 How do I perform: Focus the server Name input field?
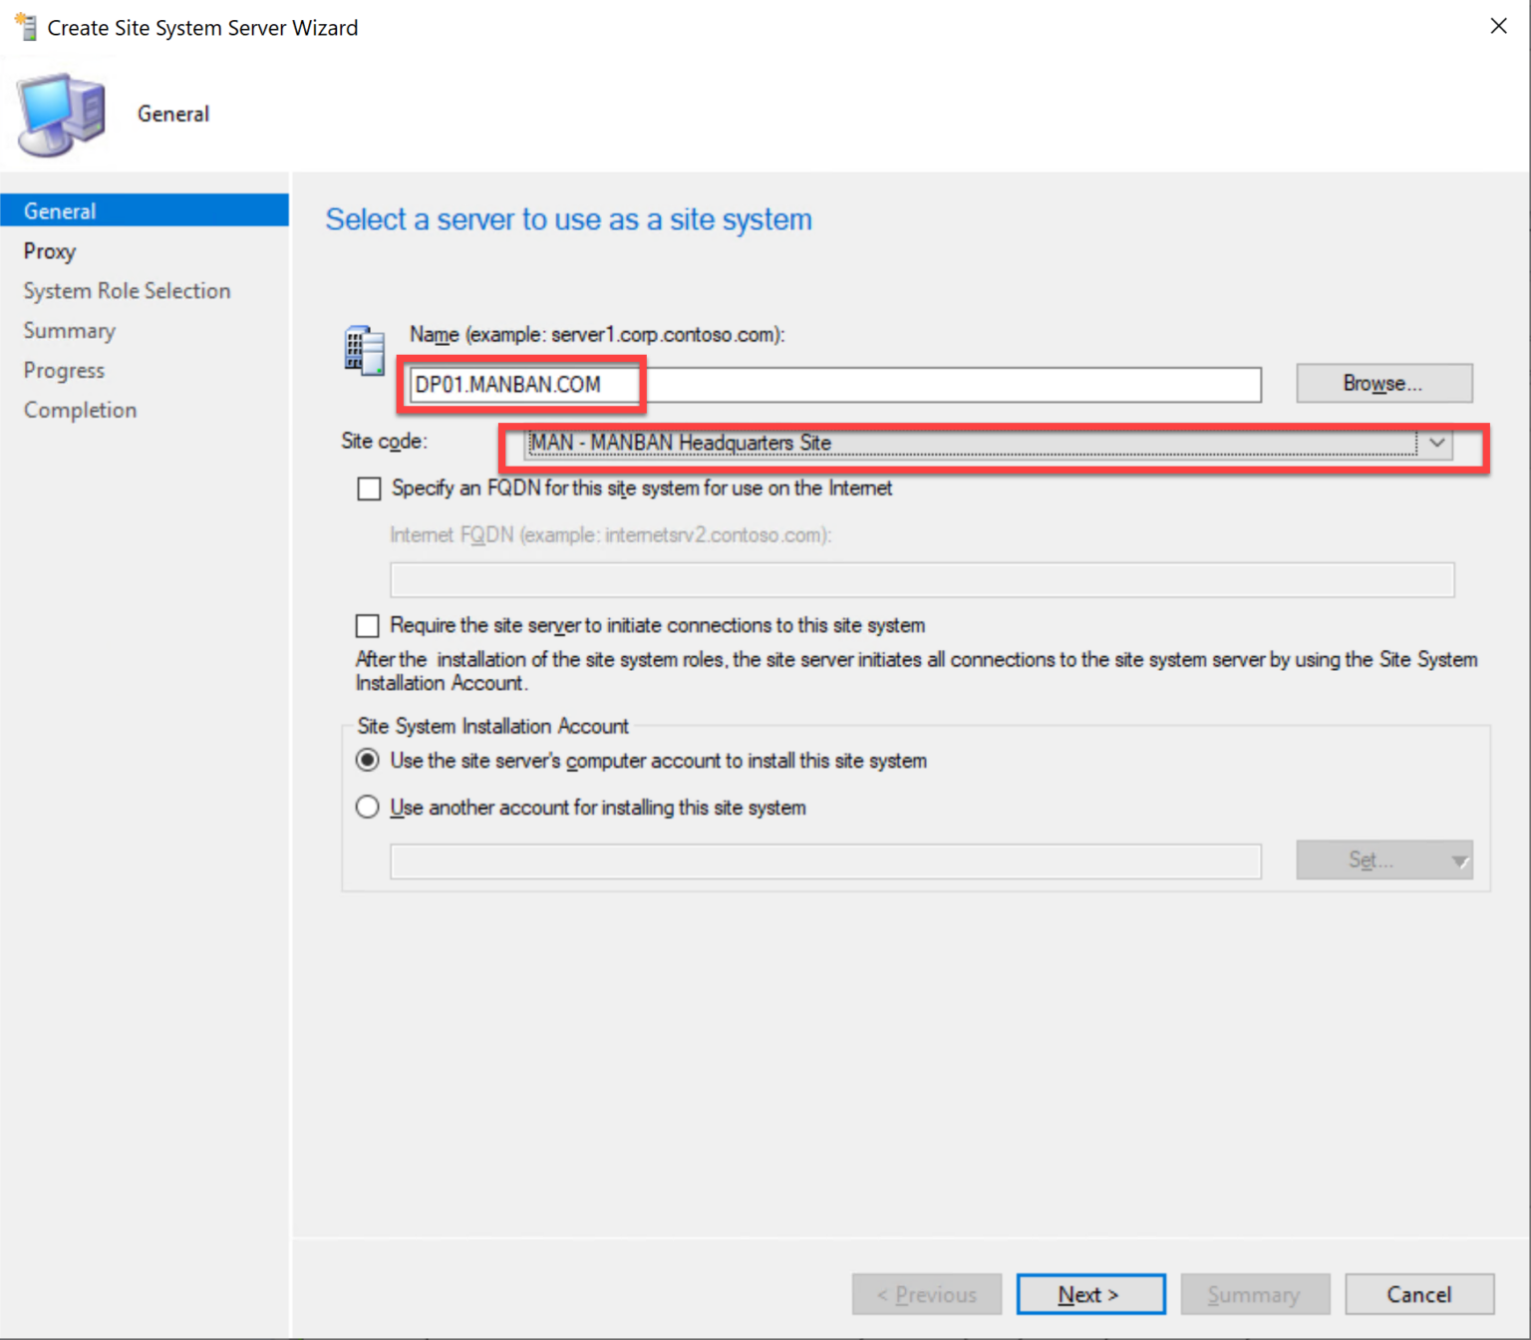(835, 385)
